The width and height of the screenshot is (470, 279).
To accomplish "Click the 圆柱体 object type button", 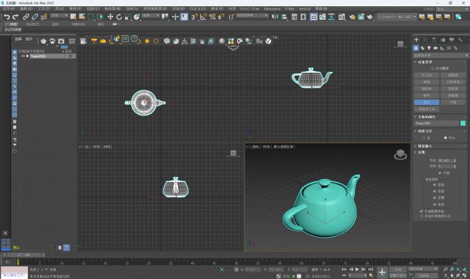I will tap(426, 89).
